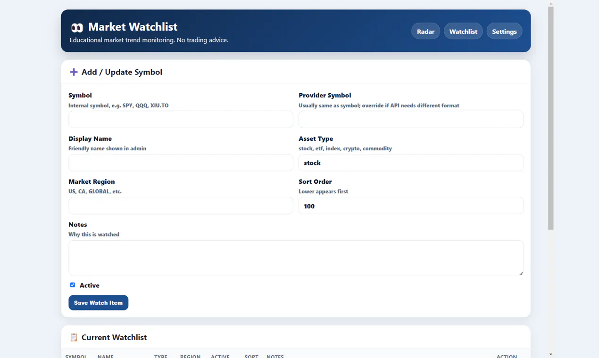Click the 'Why this is watched' hint text
The height and width of the screenshot is (358, 599).
pos(94,235)
